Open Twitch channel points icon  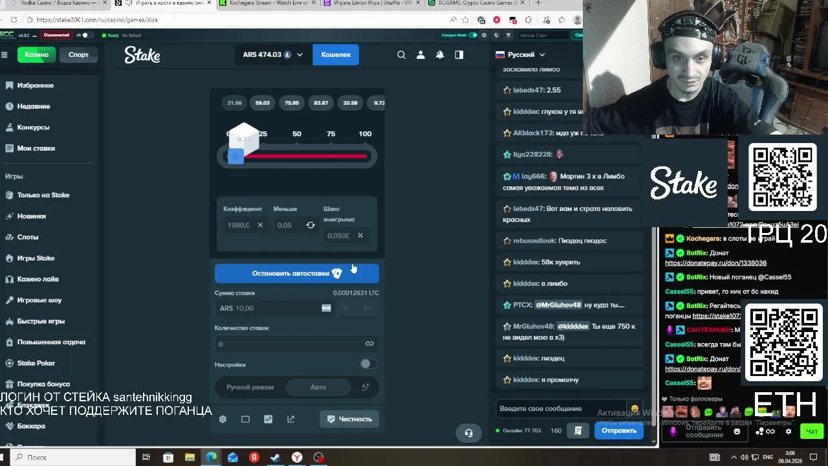point(765,432)
